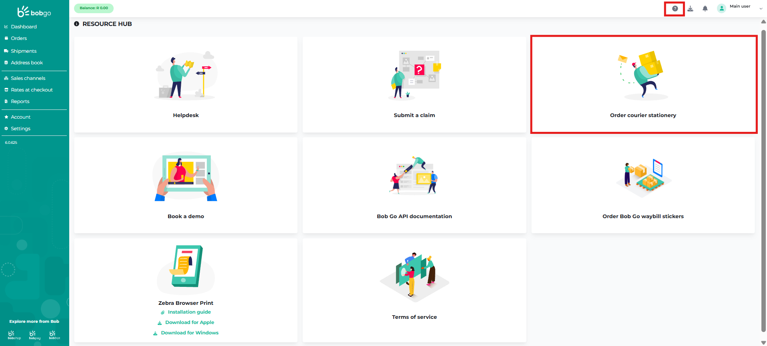
Task: Click the Installation guide link
Action: 189,312
